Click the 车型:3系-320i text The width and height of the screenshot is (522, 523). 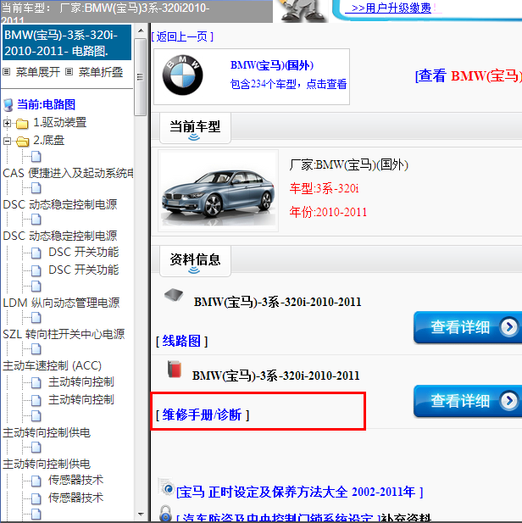[x=324, y=188]
